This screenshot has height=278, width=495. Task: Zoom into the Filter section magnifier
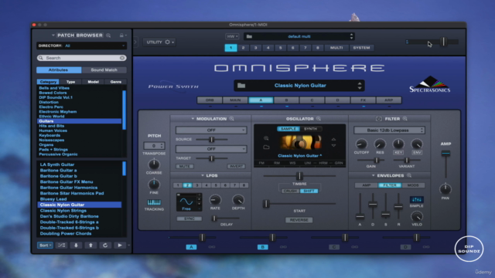(405, 119)
